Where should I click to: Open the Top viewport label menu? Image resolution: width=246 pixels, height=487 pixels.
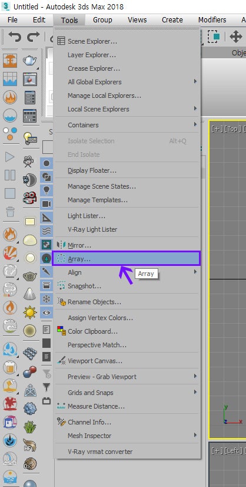(x=232, y=129)
